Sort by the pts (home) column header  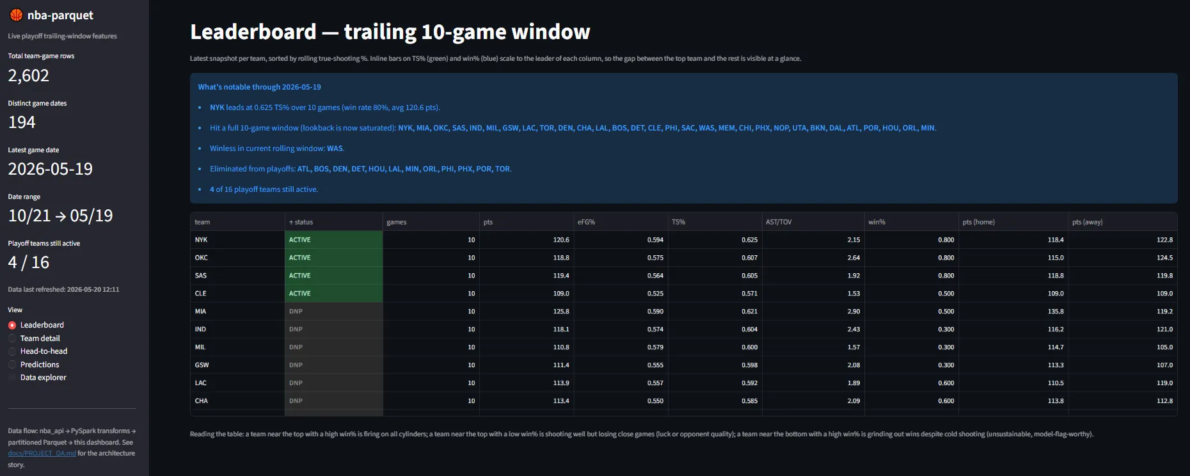1013,222
